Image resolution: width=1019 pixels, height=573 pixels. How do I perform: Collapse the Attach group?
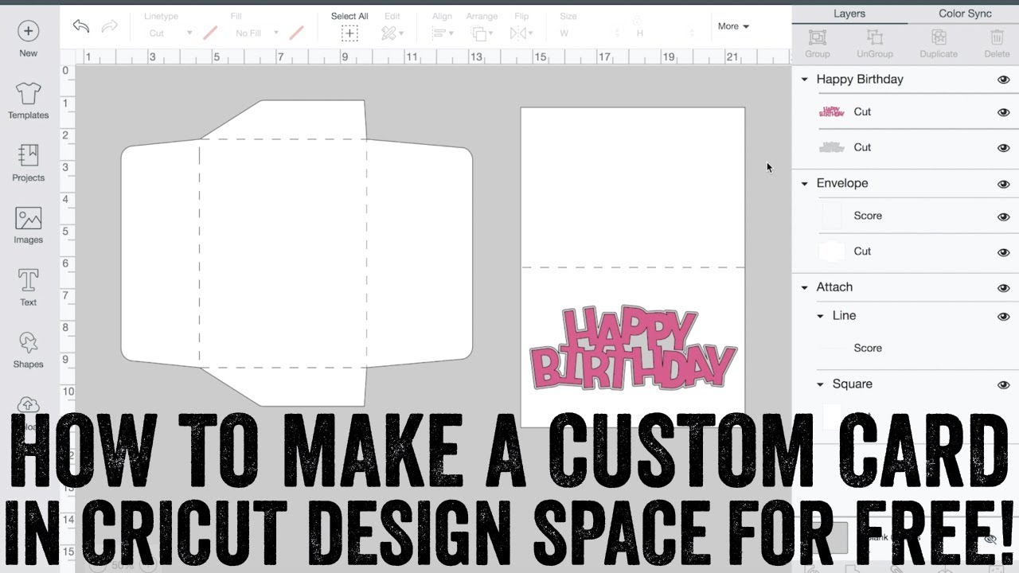(804, 288)
